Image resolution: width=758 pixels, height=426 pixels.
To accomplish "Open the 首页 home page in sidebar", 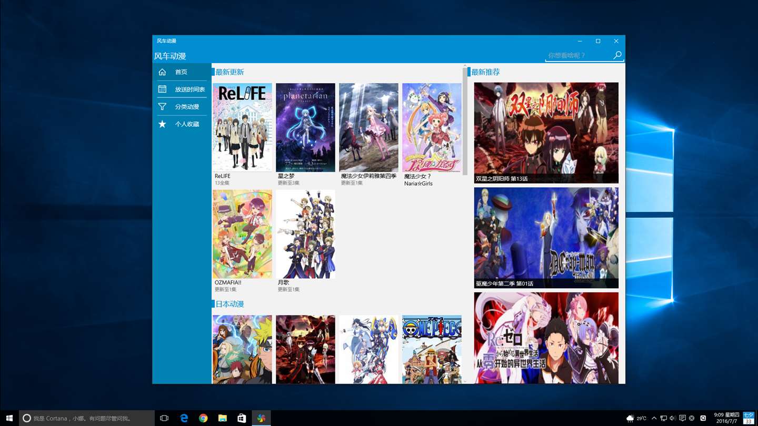I will tap(182, 72).
